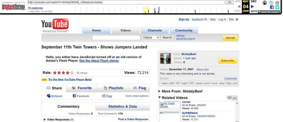Viewport: 283px width, 122px height.
Task: Click the NEW badge beside player beta
Action: click(x=44, y=80)
